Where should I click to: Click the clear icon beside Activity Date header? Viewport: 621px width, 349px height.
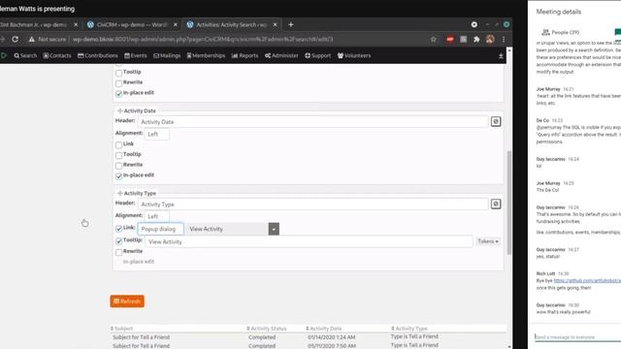click(x=496, y=121)
